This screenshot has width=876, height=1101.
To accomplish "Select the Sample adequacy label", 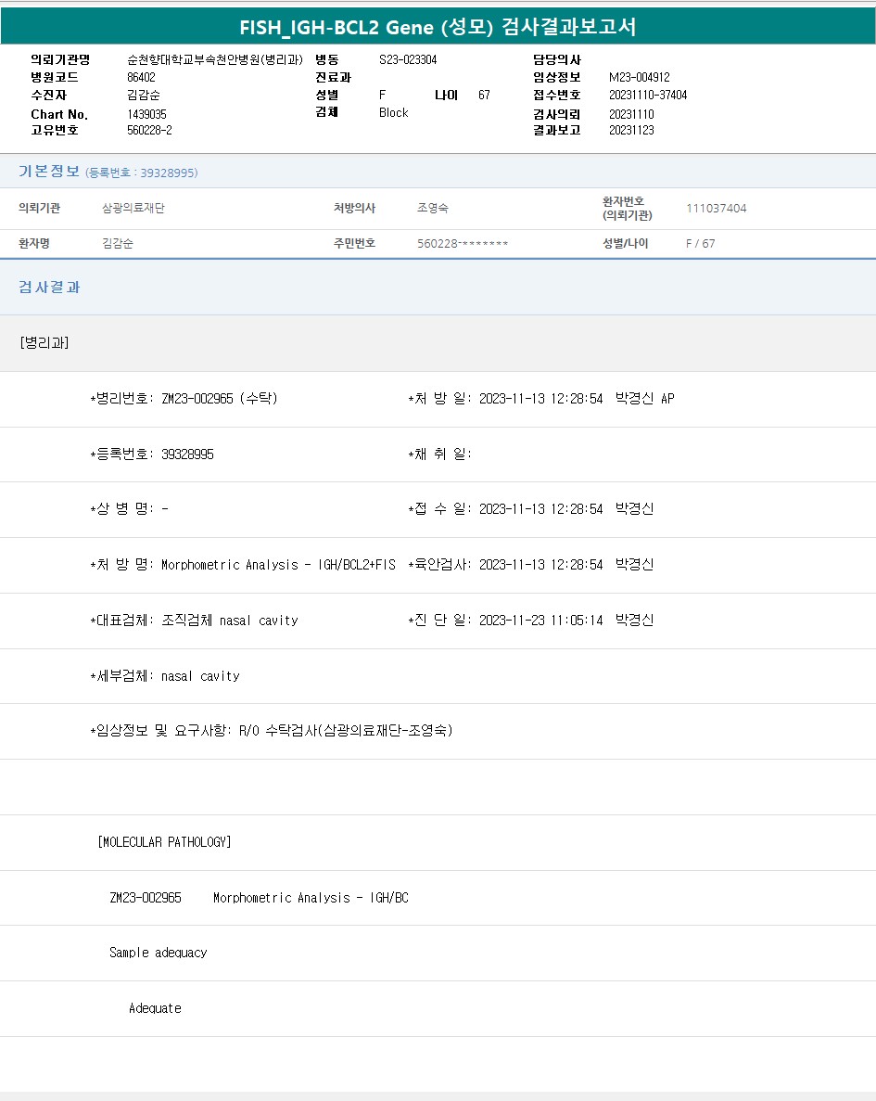I will click(x=159, y=953).
